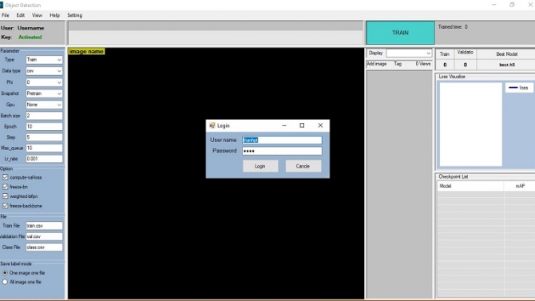
Task: Minimize the Object Detection window
Action: (x=494, y=5)
